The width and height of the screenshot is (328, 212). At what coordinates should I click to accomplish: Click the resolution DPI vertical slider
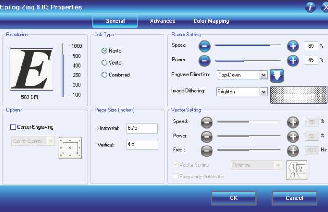pos(63,71)
